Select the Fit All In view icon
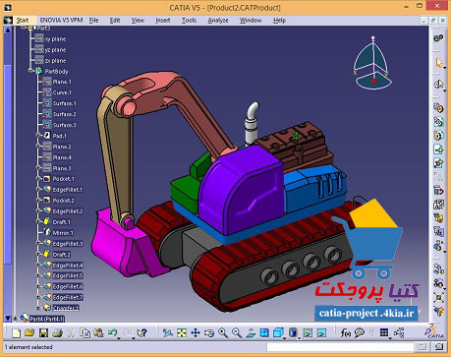Viewport: 451px width, 357px height. (x=182, y=333)
